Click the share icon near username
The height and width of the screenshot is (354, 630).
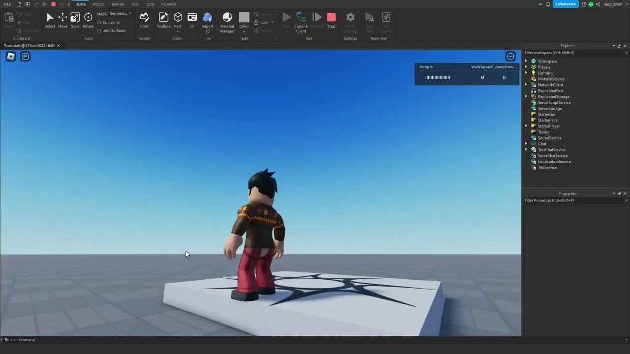coord(598,4)
